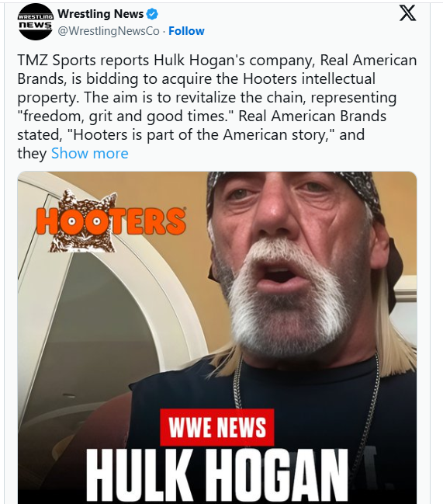Expand tweet with Show more
443x504 pixels.
pos(90,153)
